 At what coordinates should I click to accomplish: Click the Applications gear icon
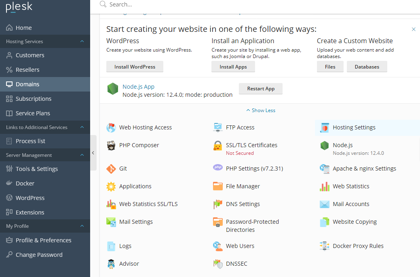click(111, 186)
